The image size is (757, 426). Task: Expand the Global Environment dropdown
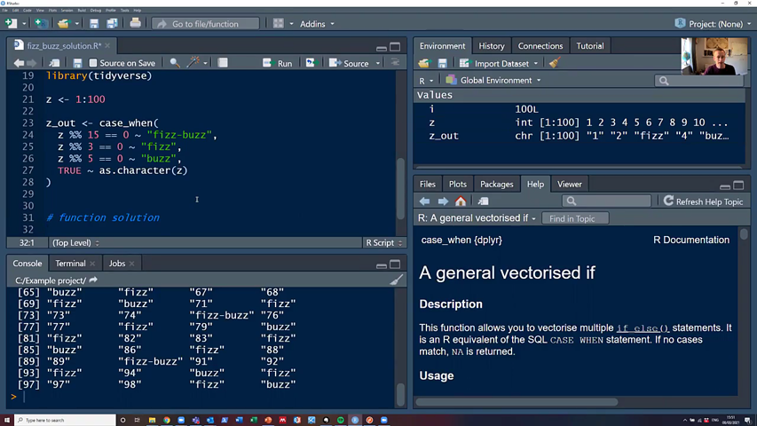click(x=493, y=80)
